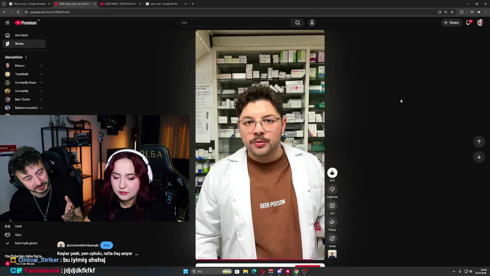This screenshot has width=490, height=276.
Task: Go to the previous Short
Action: (x=479, y=142)
